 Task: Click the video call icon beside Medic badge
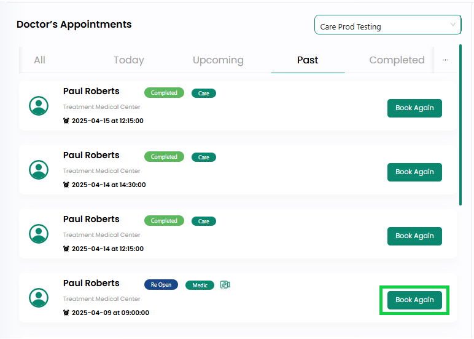coord(225,285)
